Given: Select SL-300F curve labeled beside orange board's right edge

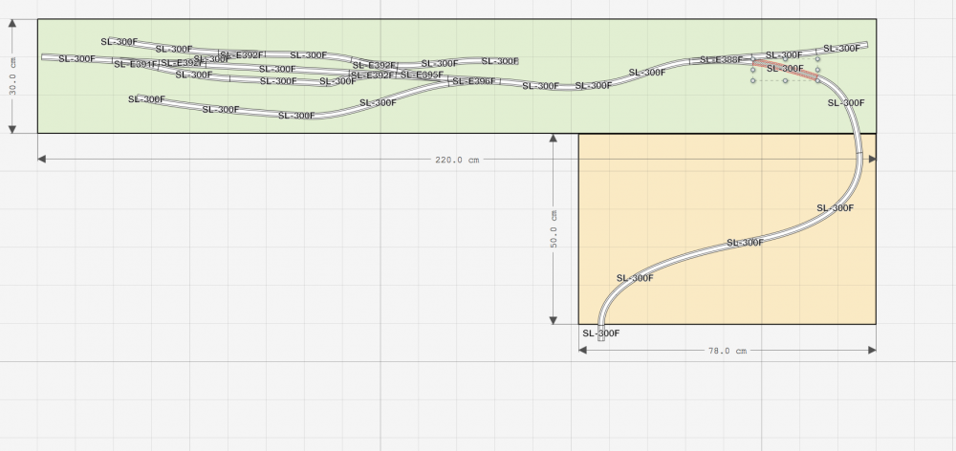Looking at the screenshot, I should click(835, 208).
